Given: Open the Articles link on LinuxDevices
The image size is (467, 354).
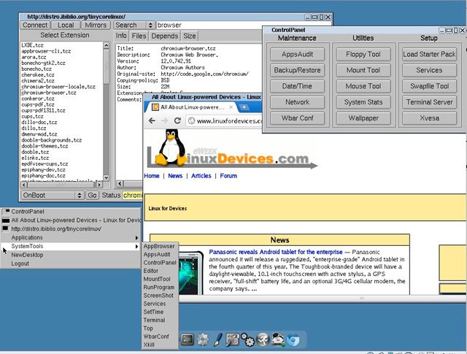Looking at the screenshot, I should click(x=201, y=176).
